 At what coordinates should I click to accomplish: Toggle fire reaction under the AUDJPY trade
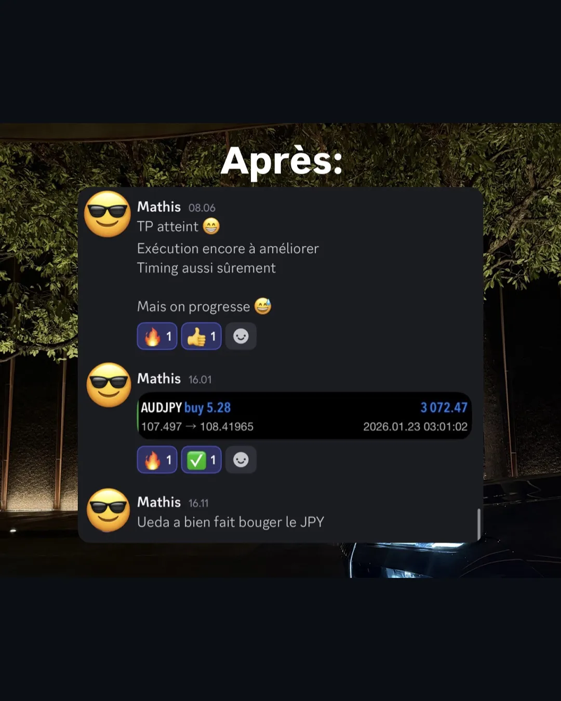(x=157, y=460)
